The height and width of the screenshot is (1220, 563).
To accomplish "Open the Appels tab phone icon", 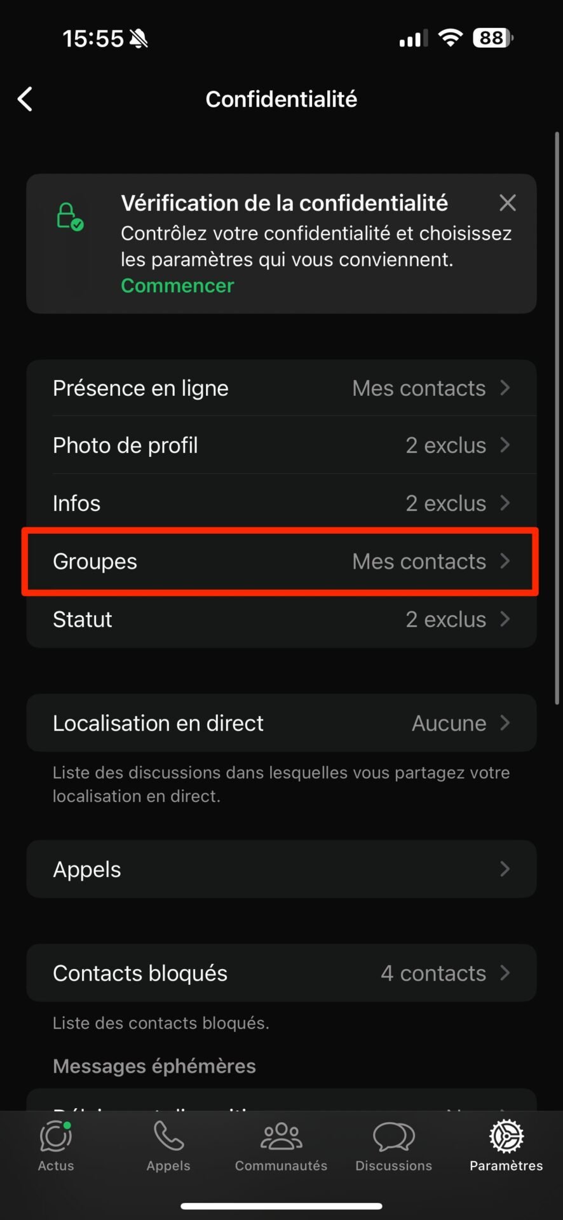I will tap(168, 1136).
